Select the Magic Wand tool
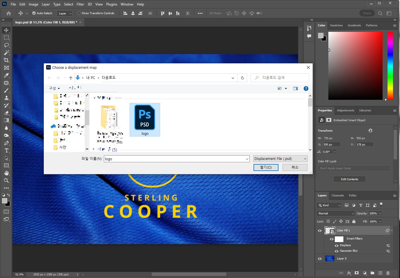This screenshot has height=278, width=400. 6,53
